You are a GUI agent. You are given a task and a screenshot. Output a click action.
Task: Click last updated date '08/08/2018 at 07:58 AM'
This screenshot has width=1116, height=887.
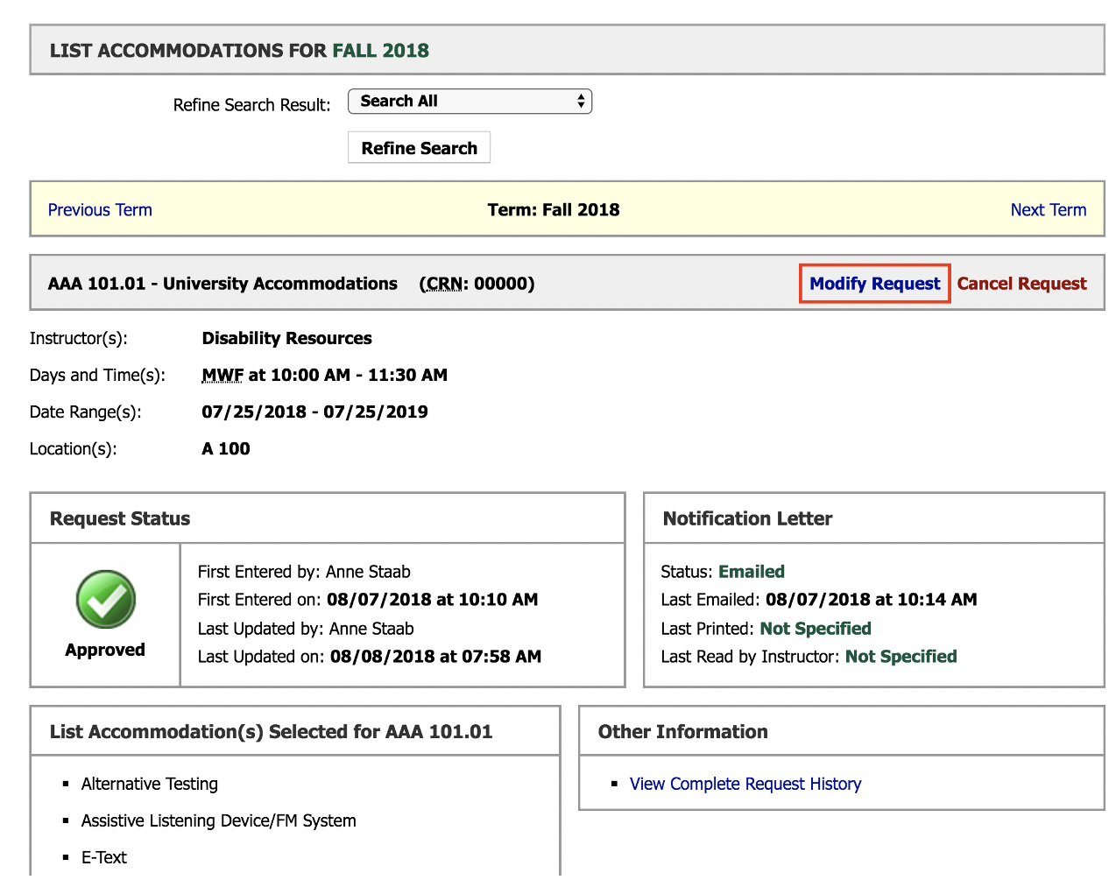tap(435, 657)
